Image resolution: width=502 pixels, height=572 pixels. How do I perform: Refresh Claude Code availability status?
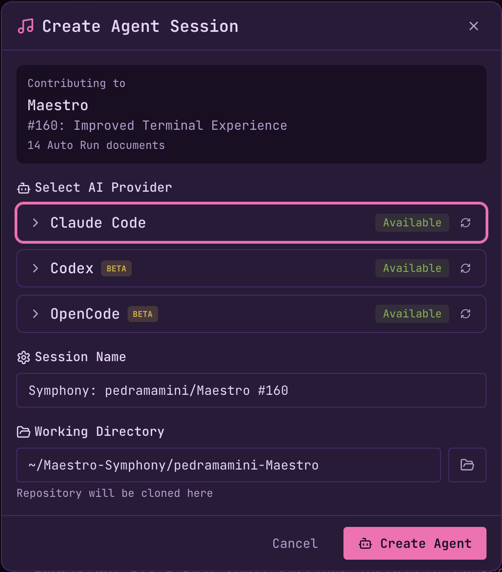click(466, 223)
